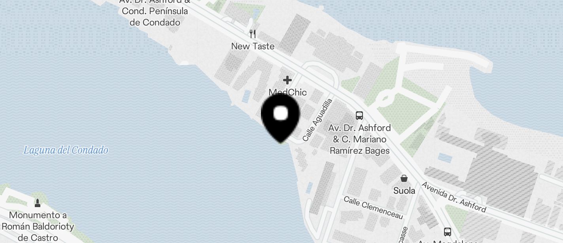This screenshot has height=243, width=563.
Task: Select the Calle Aguadilla street label
Action: pyautogui.click(x=317, y=120)
